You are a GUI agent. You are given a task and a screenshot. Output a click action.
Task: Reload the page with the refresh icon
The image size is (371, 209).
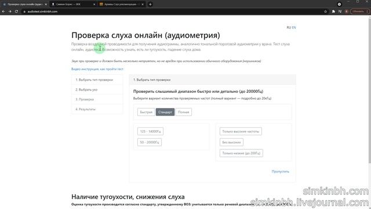coord(16,12)
